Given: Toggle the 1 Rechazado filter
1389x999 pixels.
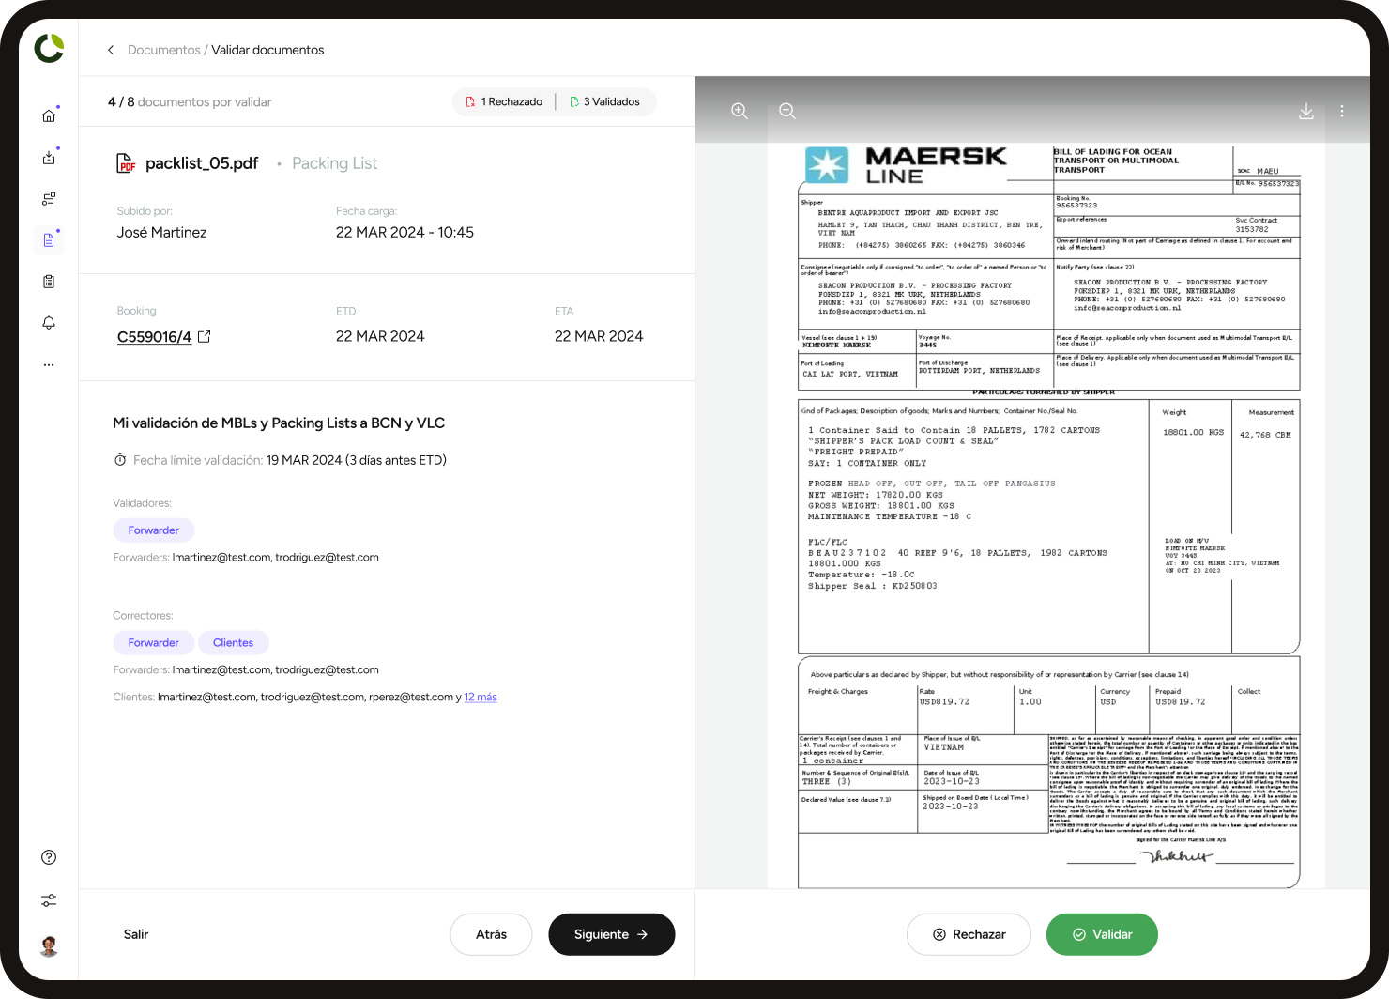Looking at the screenshot, I should pyautogui.click(x=504, y=101).
